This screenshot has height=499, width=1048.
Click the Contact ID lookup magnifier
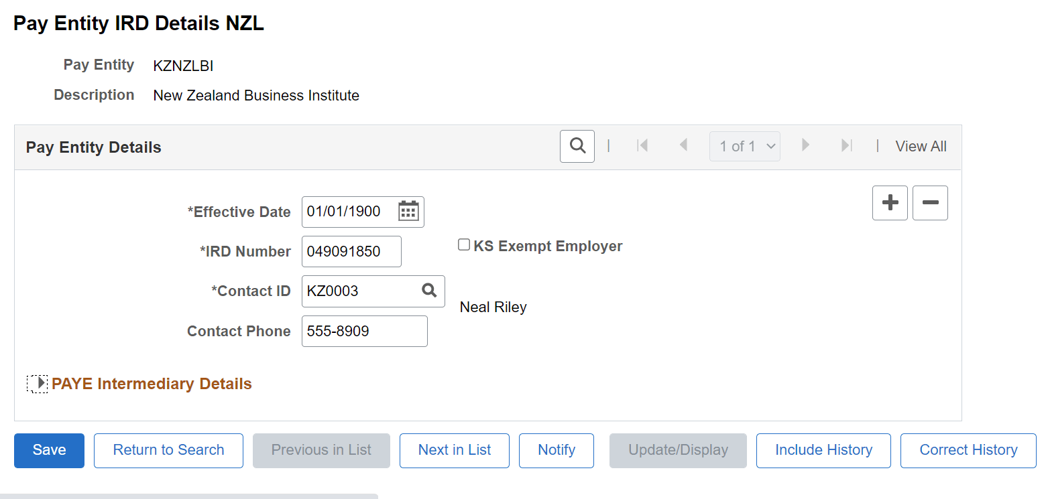click(x=429, y=291)
